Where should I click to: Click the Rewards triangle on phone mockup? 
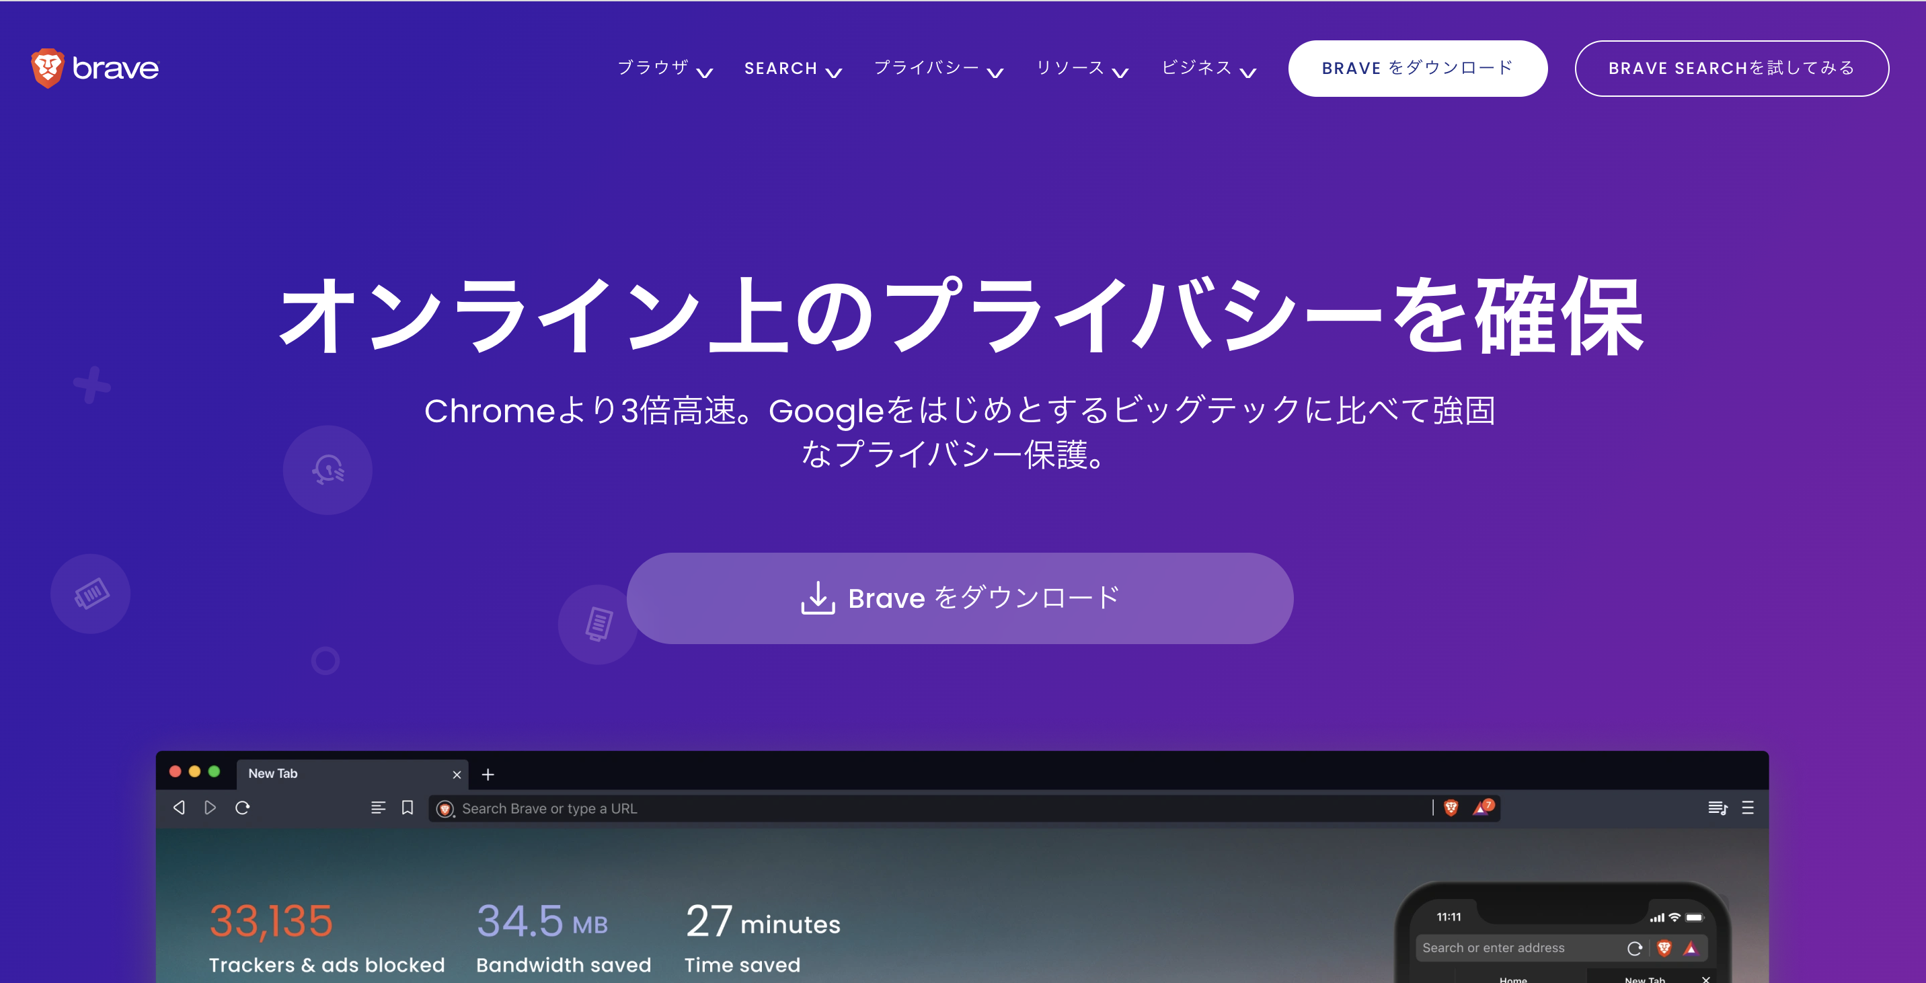[x=1691, y=948]
